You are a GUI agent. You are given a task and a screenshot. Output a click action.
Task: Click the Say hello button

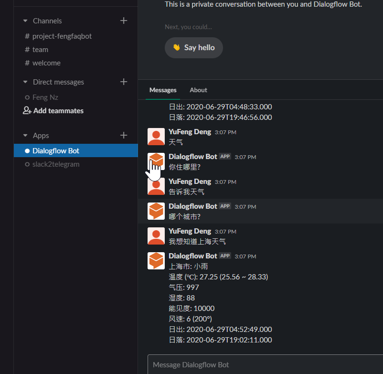(x=194, y=48)
